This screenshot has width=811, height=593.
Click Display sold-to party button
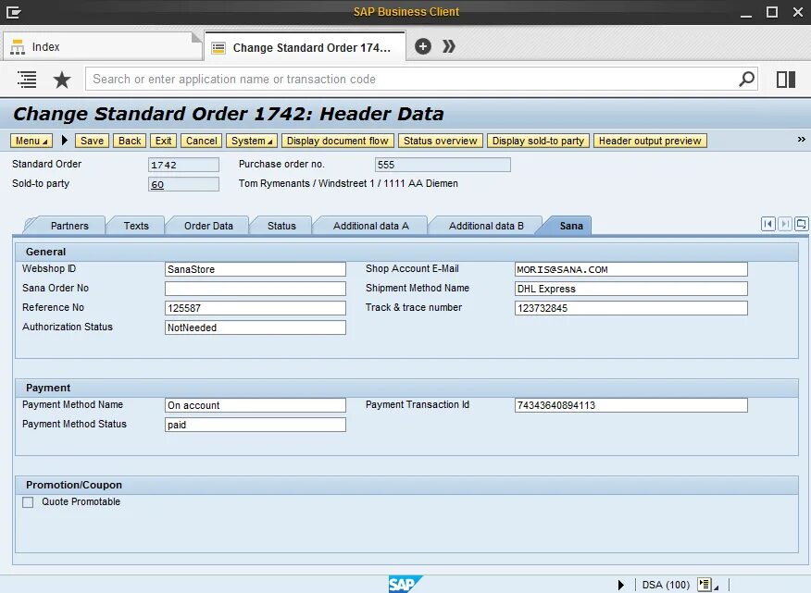click(538, 141)
